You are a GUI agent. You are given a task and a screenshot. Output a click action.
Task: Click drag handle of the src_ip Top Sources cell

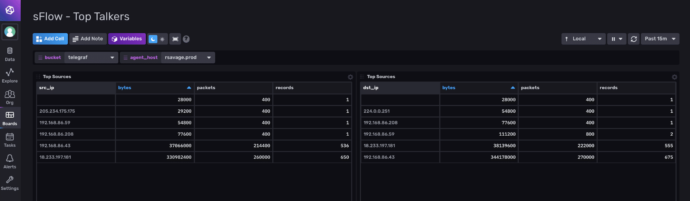(x=38, y=77)
